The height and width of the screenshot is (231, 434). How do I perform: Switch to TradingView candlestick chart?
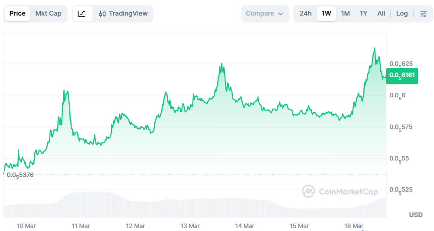[x=123, y=13]
